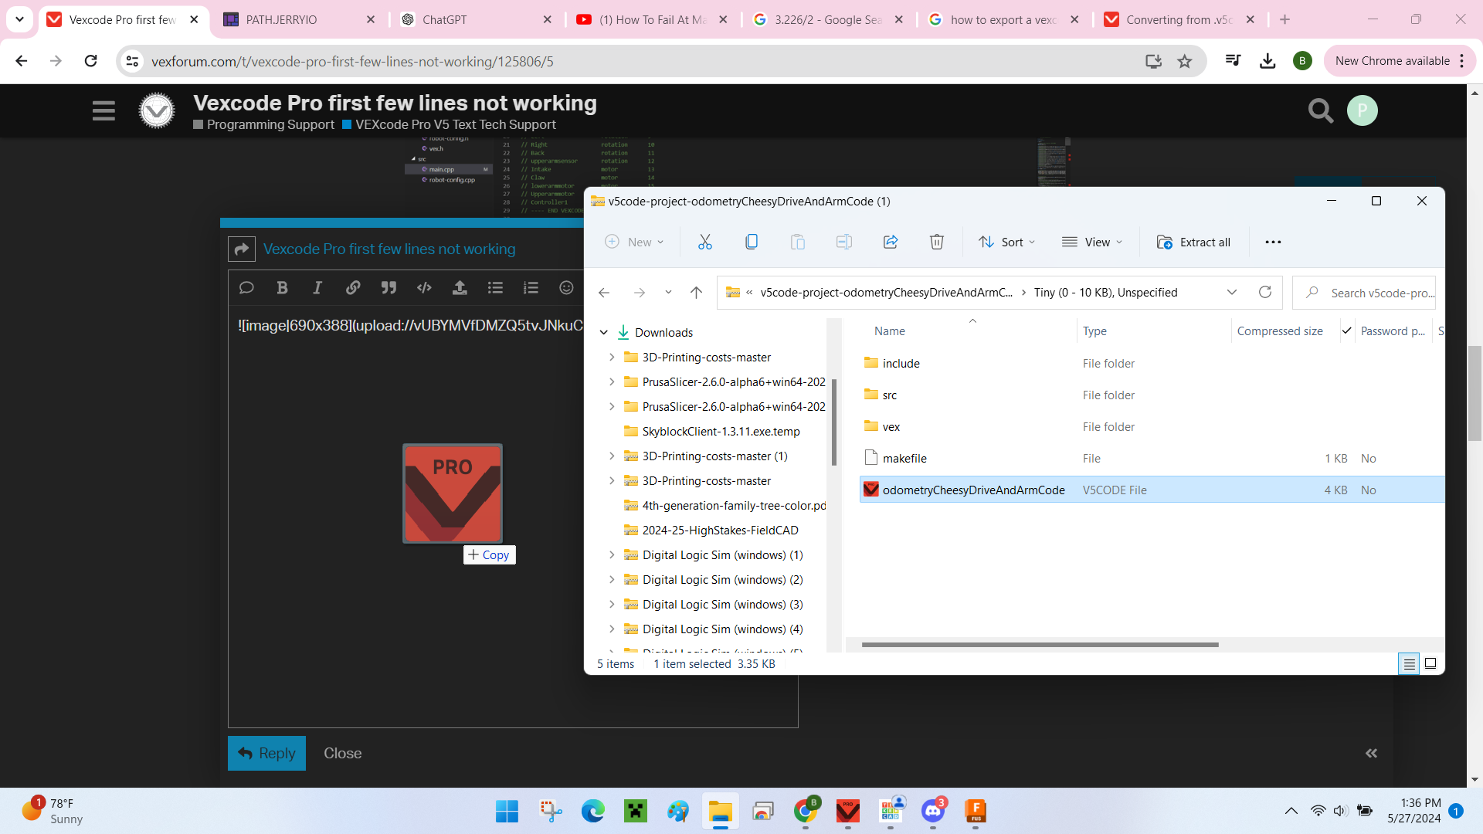The width and height of the screenshot is (1483, 834).
Task: Go back in Explorer navigation
Action: [x=604, y=292]
